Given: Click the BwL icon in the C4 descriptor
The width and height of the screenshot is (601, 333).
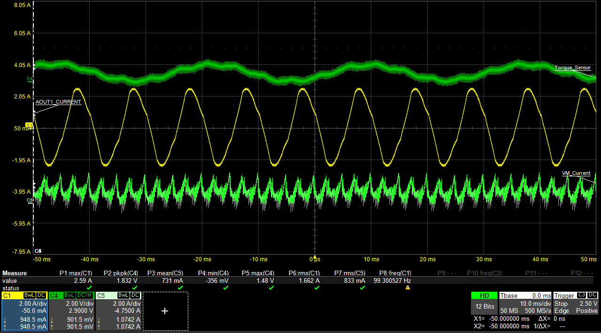Looking at the screenshot, I should [x=70, y=295].
